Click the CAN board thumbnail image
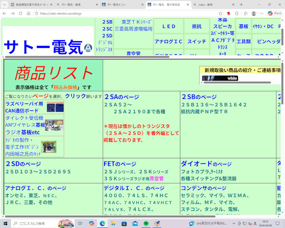 55,107
